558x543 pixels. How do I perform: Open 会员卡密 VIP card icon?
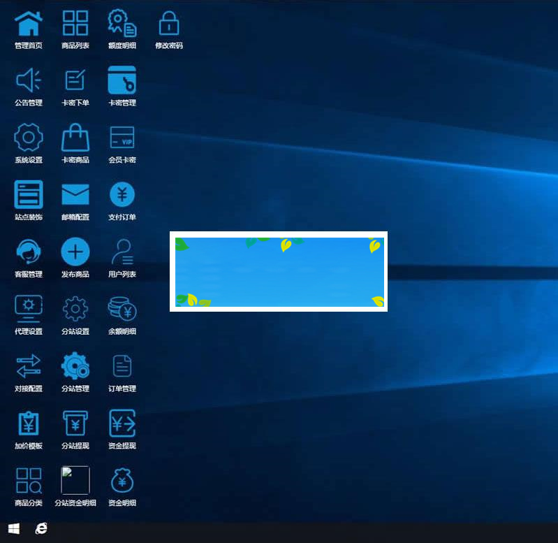(x=122, y=137)
